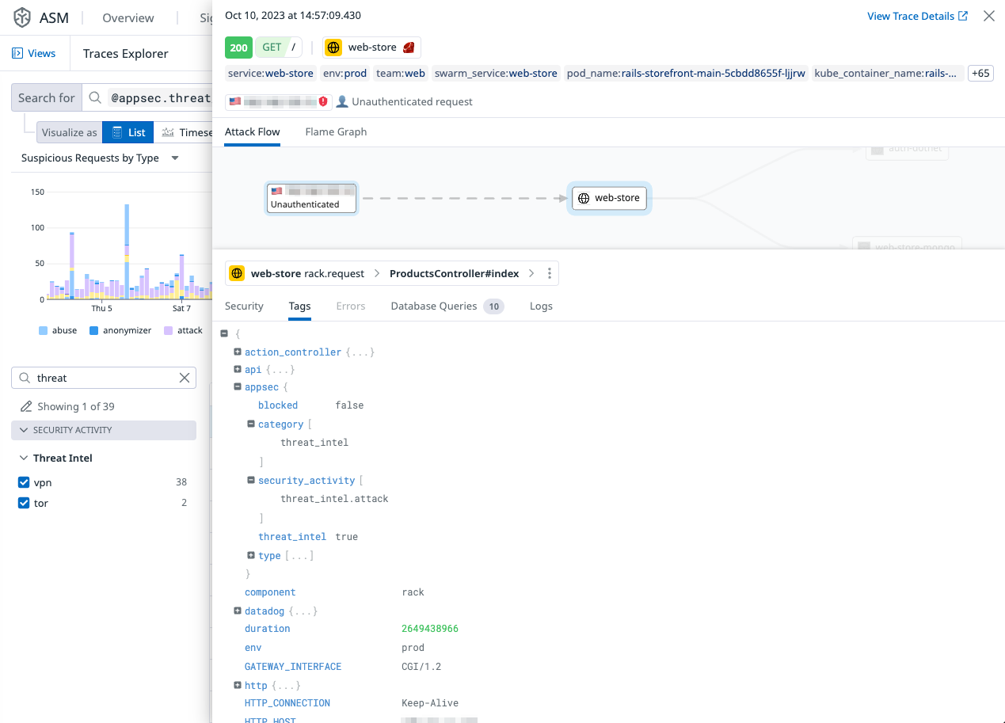Uncheck the tor facet checkbox
This screenshot has height=723, width=1005.
24,503
